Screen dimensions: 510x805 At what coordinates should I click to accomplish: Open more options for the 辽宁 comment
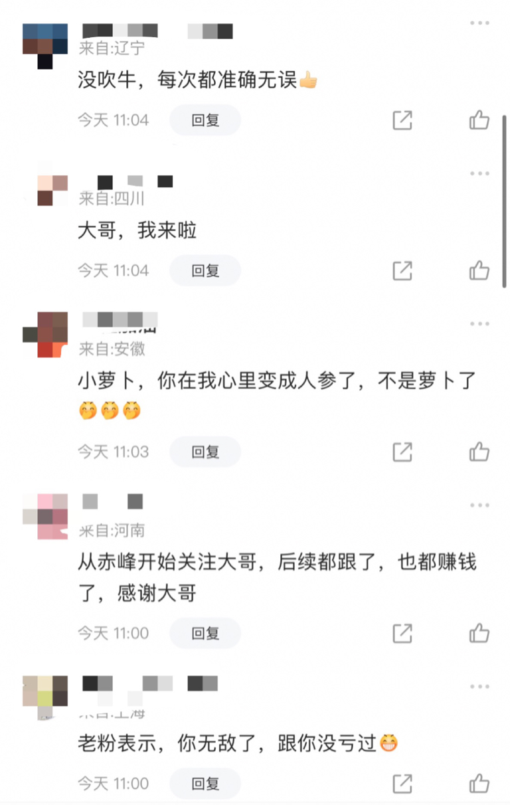pos(479,23)
